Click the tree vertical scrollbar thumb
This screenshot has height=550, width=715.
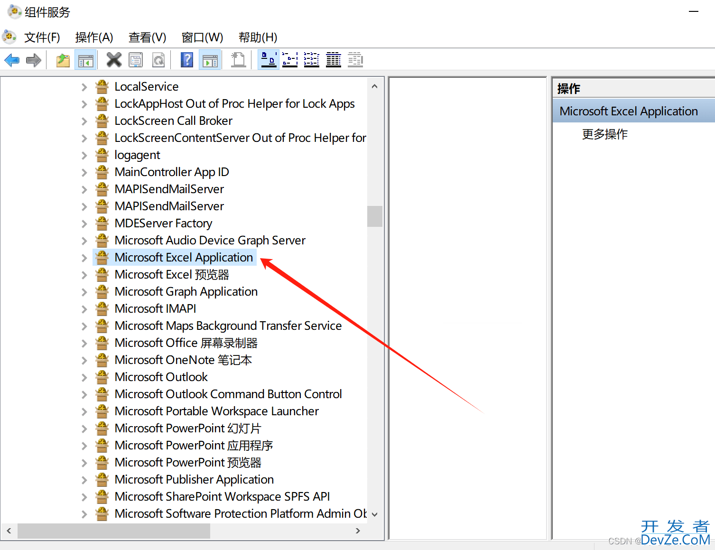tap(375, 216)
